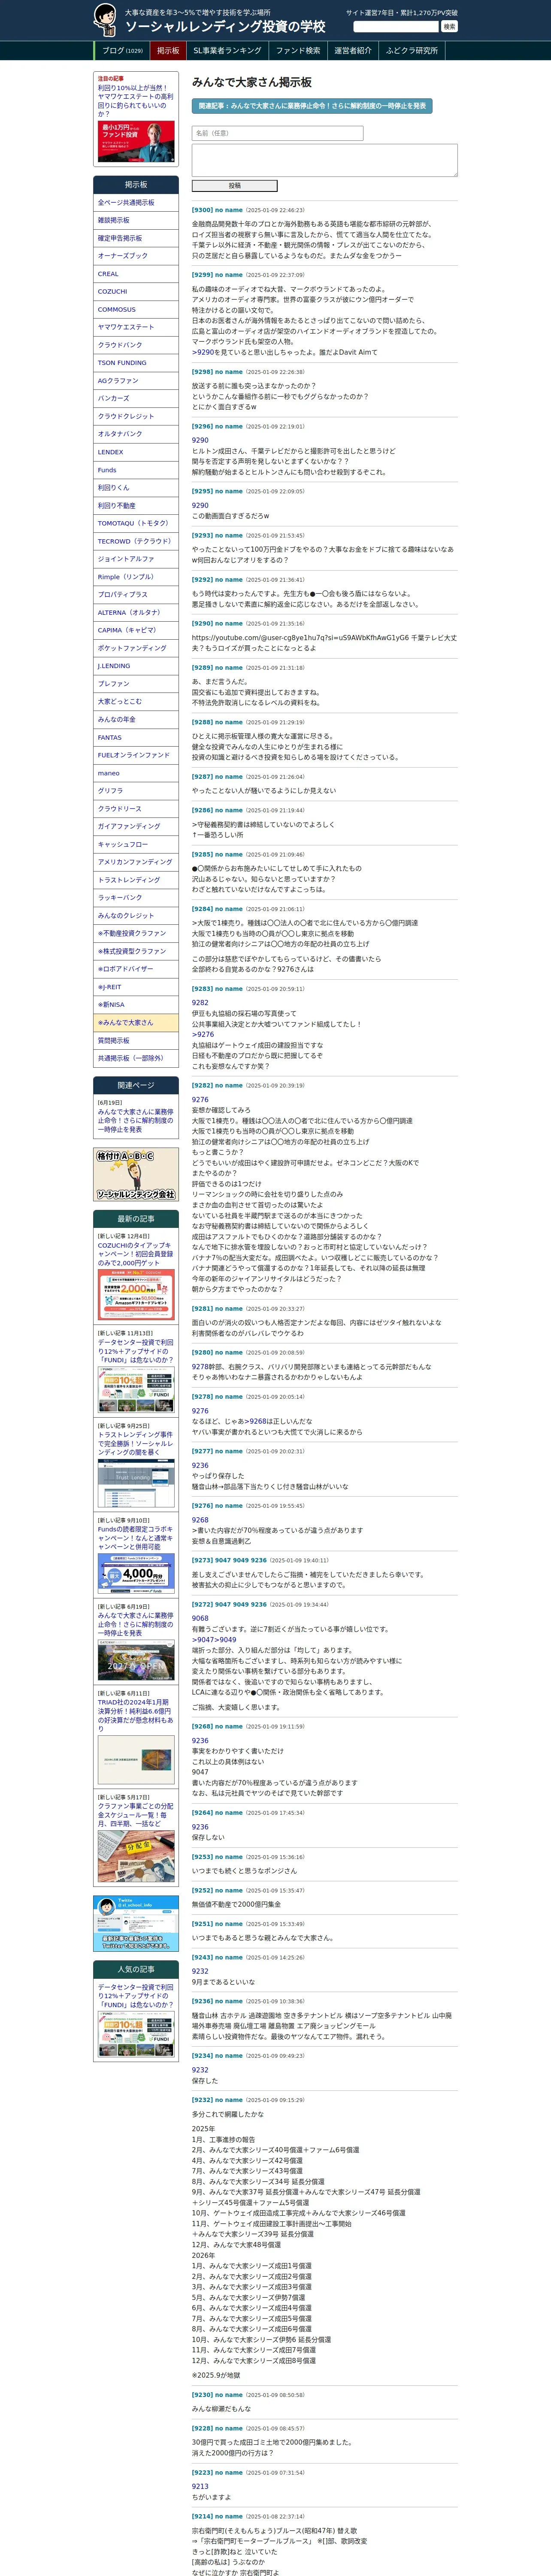Click 9276 reply anchor in post 9282
This screenshot has height=2576, width=551.
[200, 1099]
